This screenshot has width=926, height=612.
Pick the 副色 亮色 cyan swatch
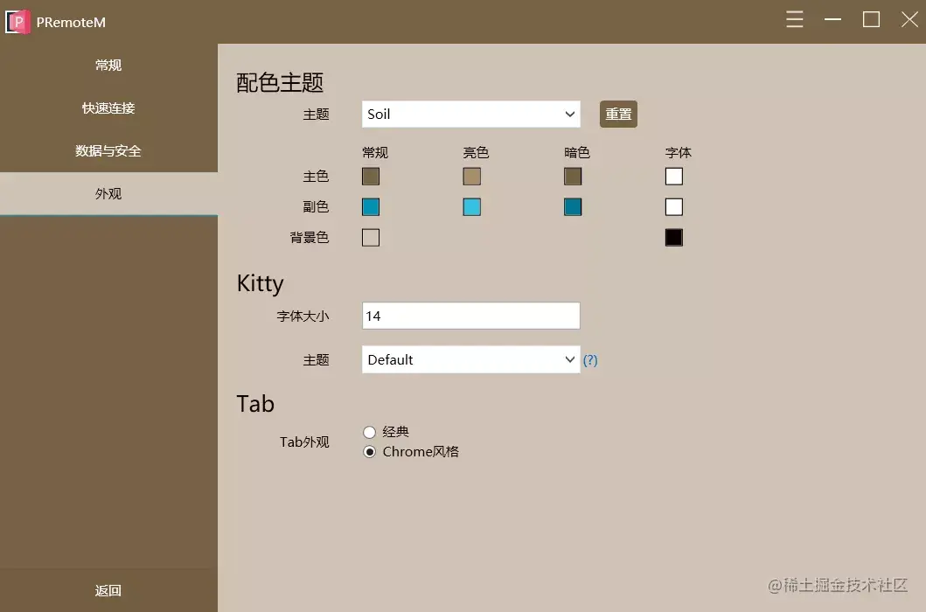(x=471, y=206)
